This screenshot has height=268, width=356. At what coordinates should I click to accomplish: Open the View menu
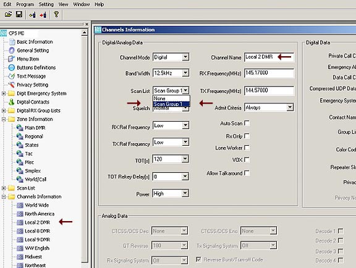point(63,4)
